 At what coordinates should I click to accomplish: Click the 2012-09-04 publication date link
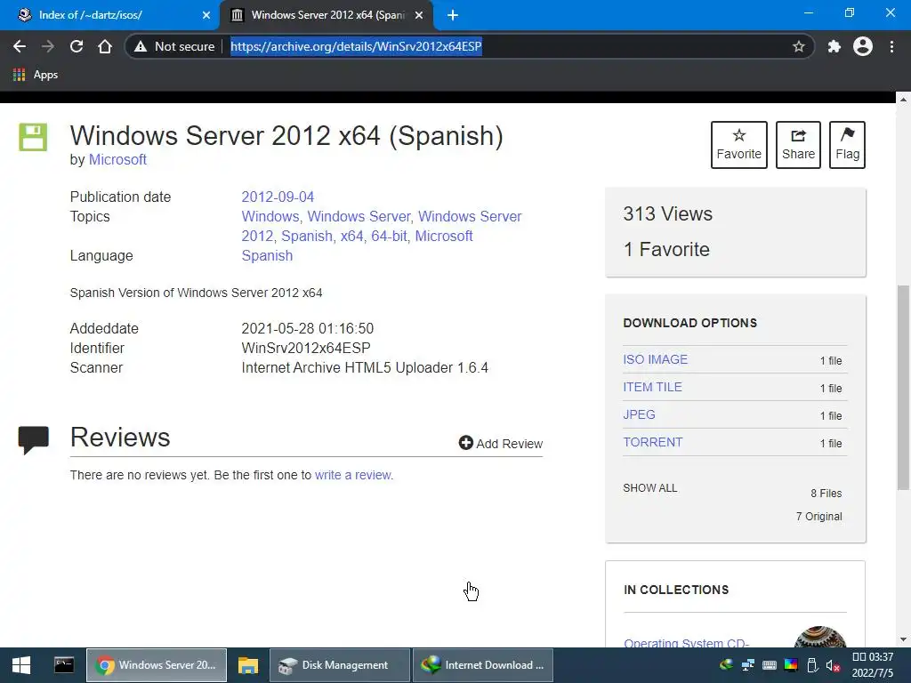click(x=278, y=197)
